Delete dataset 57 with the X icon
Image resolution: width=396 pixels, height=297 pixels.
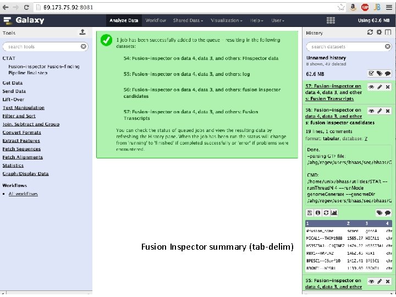click(388, 87)
